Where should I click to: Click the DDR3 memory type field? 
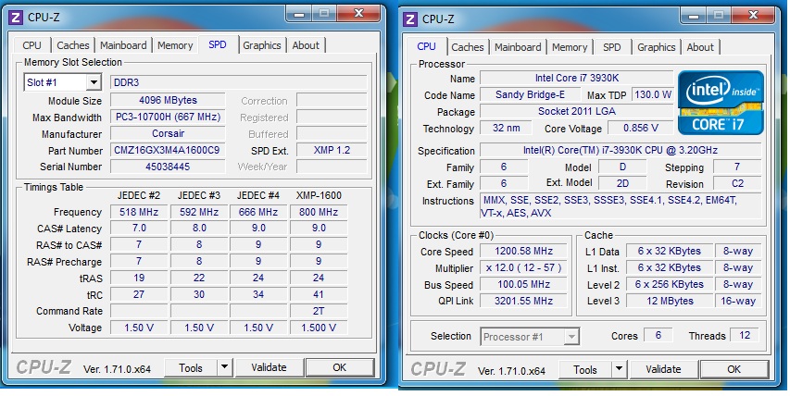point(239,82)
